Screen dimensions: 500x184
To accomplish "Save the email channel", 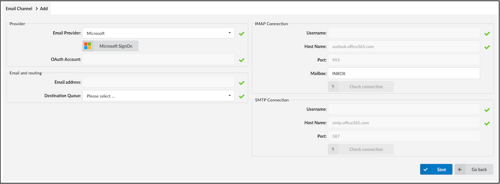I will [x=436, y=169].
